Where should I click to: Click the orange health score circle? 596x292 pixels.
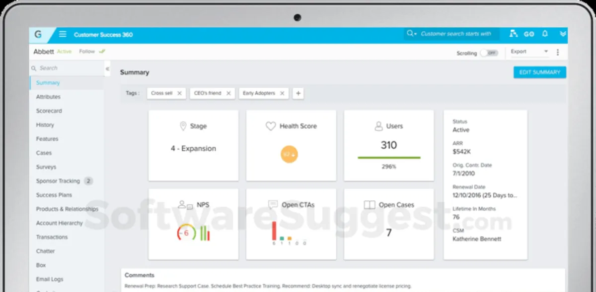pyautogui.click(x=290, y=154)
